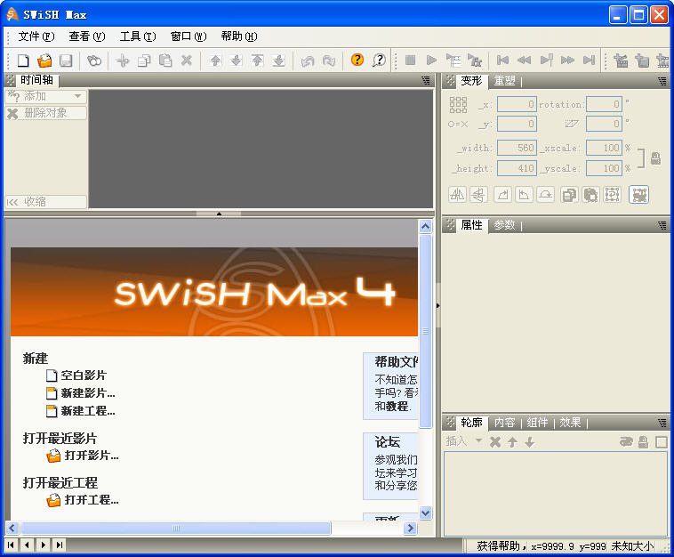
Task: Click the highlighted transform icon at row end
Action: [638, 195]
